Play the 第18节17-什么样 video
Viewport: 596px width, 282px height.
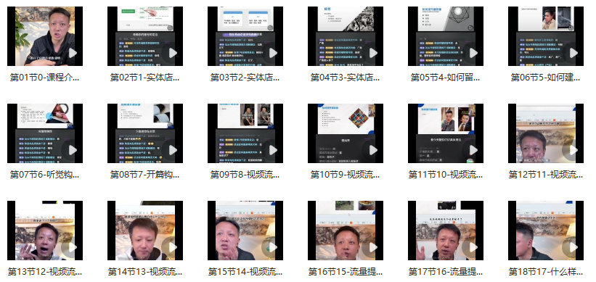573,247
